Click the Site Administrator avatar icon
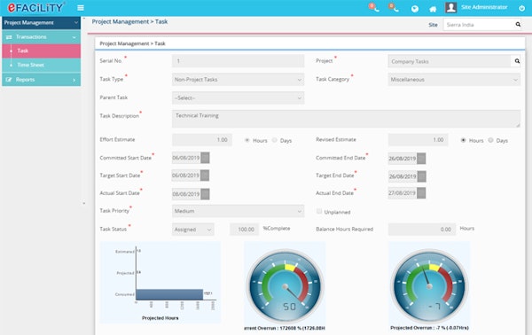The image size is (532, 335). (451, 7)
